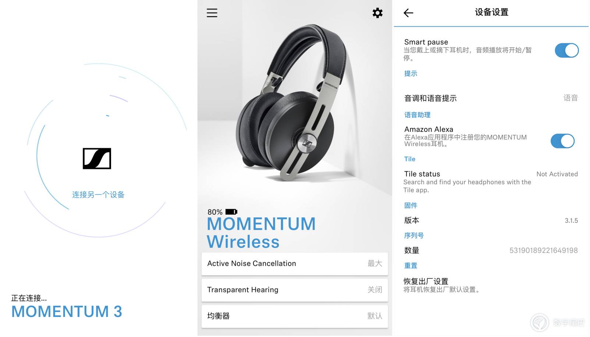Image resolution: width=590 pixels, height=337 pixels.
Task: Open the 均衡器 equalizer row
Action: pos(295,316)
